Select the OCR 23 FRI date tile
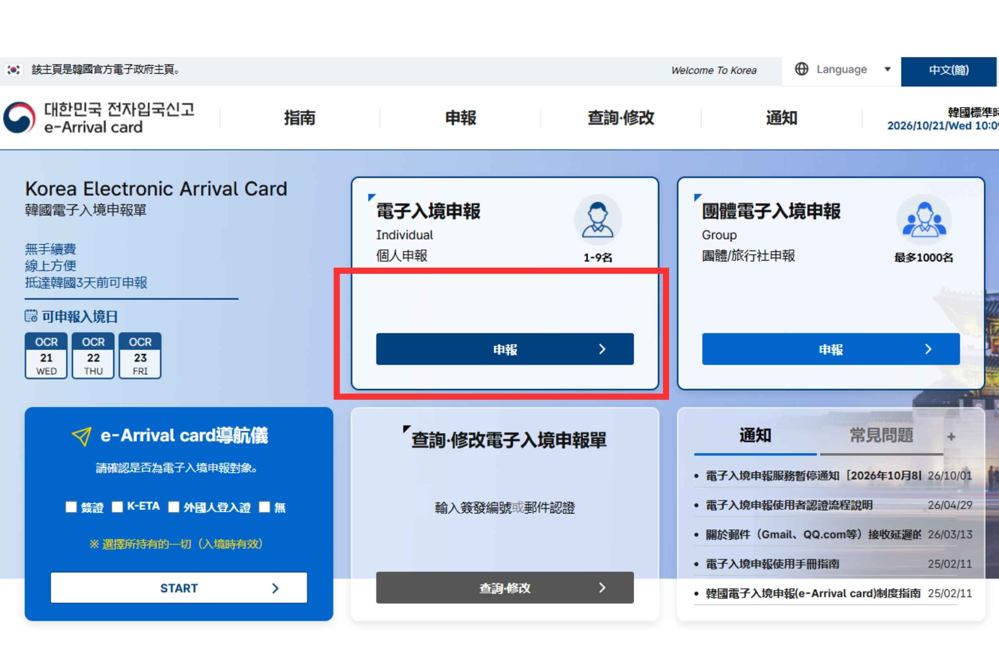 click(140, 355)
